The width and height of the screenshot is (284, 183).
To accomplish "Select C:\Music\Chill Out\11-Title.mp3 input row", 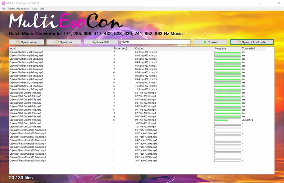I will (26, 127).
